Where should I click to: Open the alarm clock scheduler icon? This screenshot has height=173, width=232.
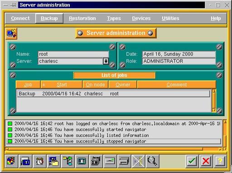tap(39, 161)
